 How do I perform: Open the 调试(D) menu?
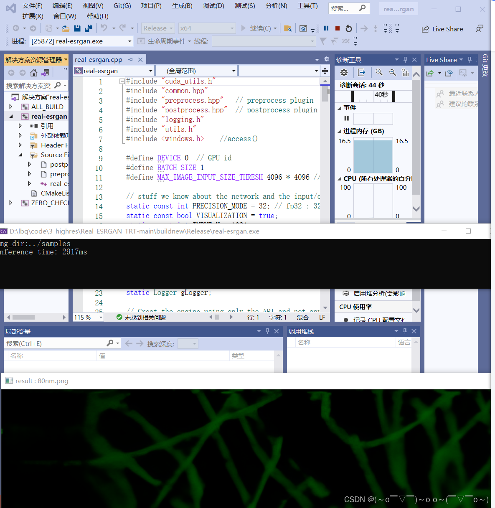click(x=213, y=6)
